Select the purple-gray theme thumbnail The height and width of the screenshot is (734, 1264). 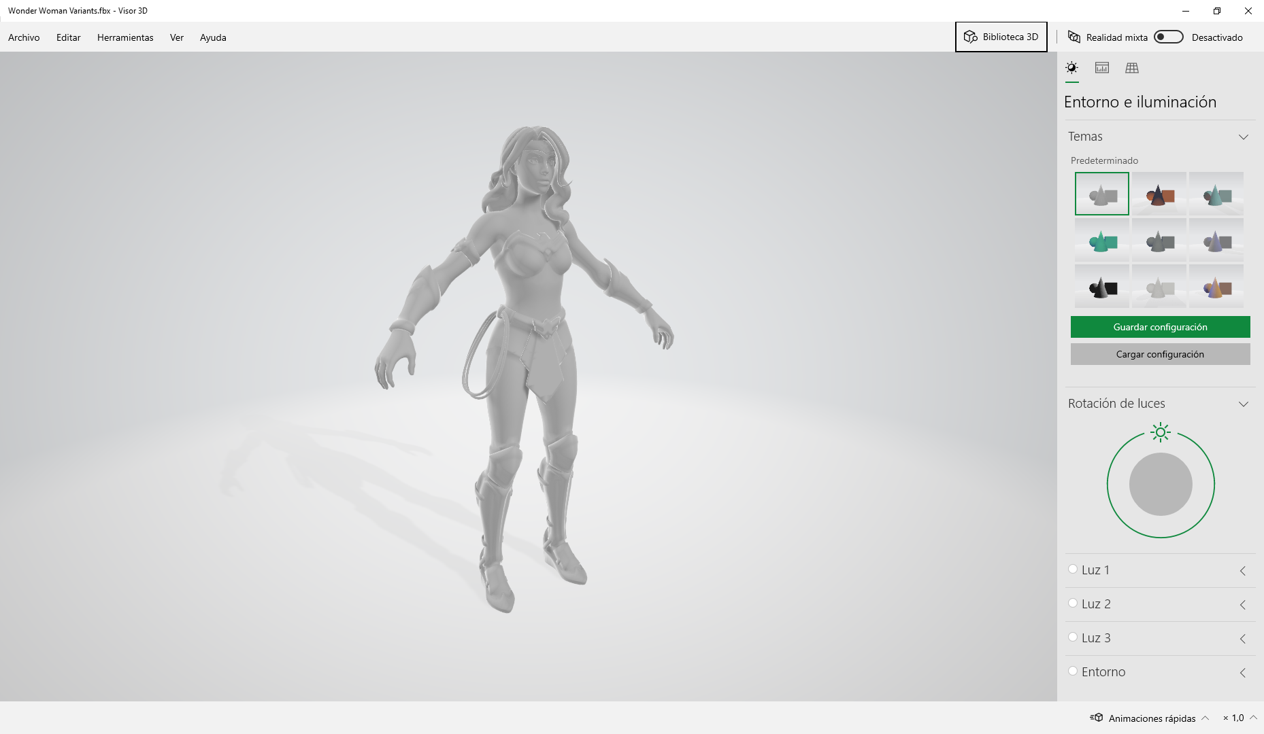(1216, 240)
